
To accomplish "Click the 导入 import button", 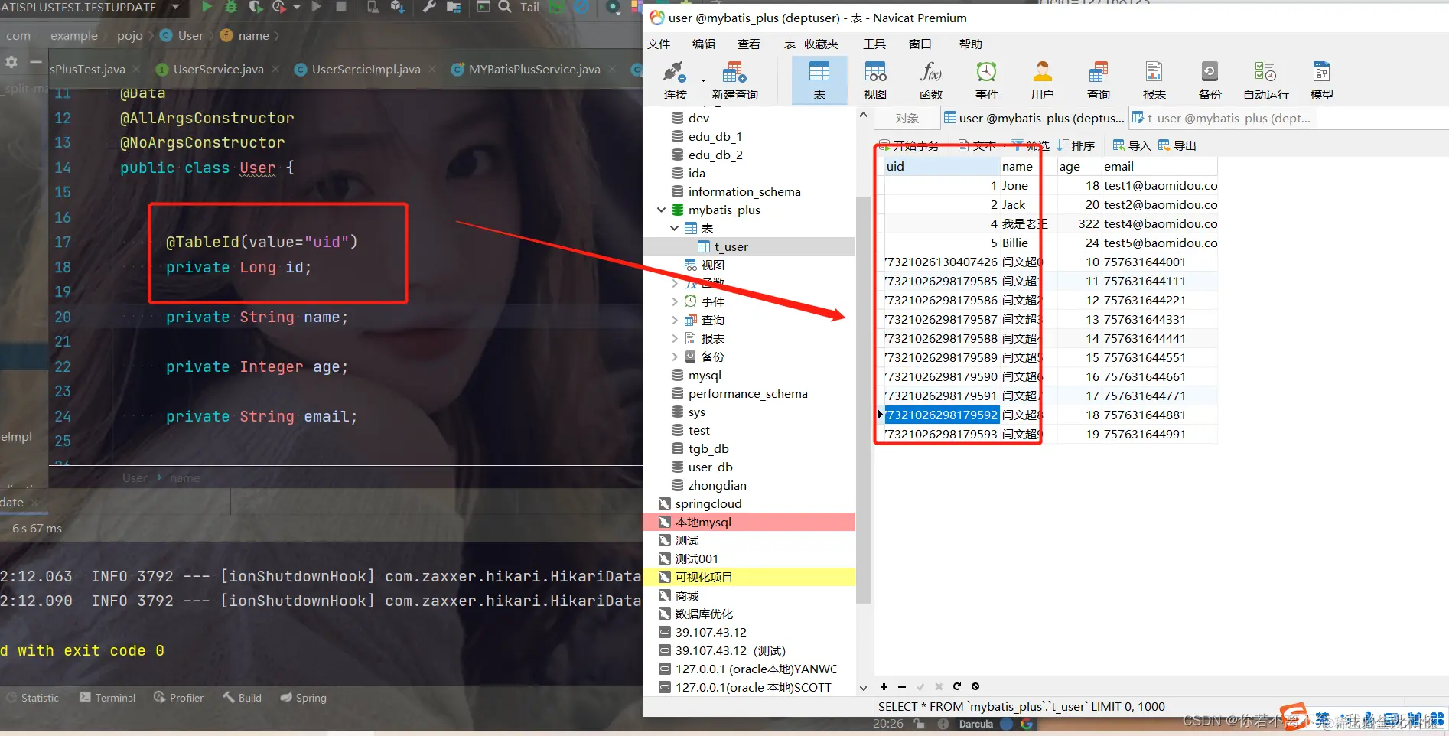I will (1132, 145).
